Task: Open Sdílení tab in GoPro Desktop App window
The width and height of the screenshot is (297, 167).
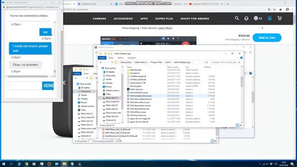Action: pyautogui.click(x=121, y=58)
